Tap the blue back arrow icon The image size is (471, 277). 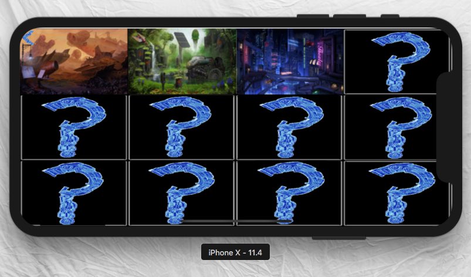coord(28,38)
